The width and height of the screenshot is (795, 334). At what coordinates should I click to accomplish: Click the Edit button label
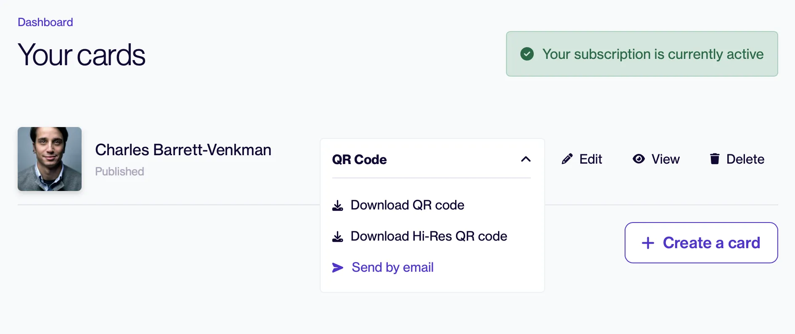[x=591, y=159]
